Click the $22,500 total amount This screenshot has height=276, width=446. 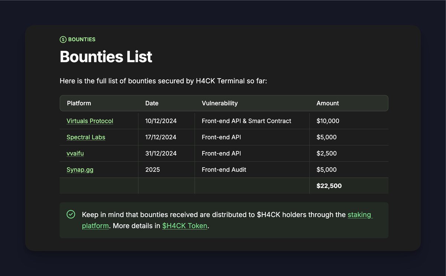tap(329, 186)
